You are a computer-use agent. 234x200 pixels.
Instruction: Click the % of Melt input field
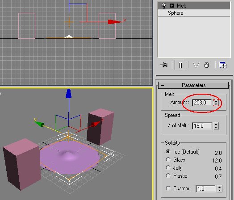[202, 126]
